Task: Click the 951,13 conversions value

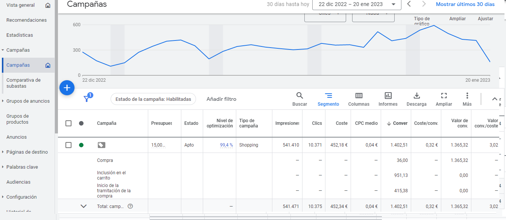Action: [401, 175]
